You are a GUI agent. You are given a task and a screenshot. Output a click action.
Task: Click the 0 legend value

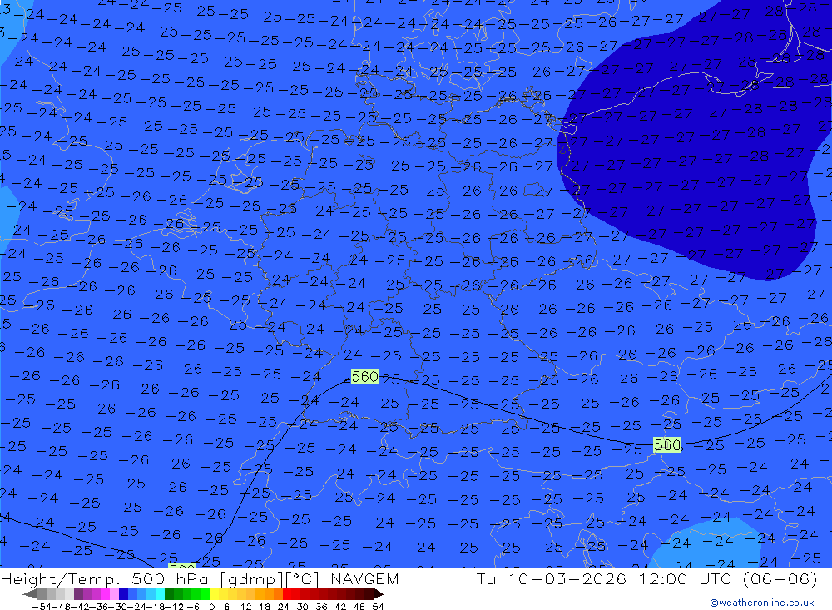[211, 607]
